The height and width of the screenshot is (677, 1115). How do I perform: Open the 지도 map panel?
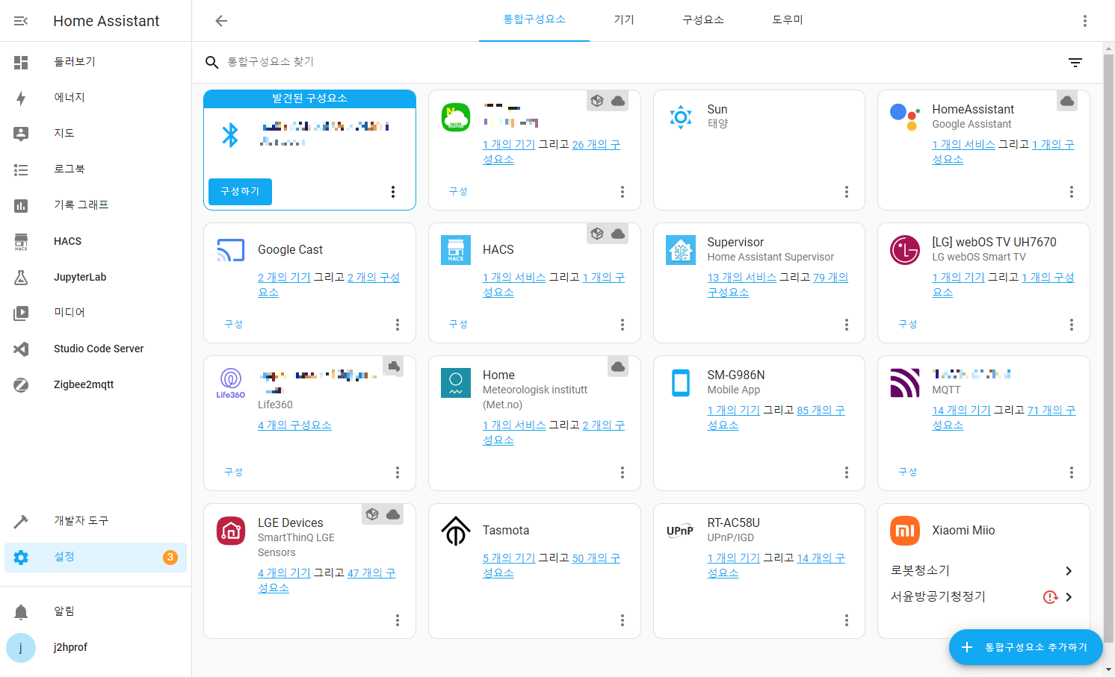96,134
